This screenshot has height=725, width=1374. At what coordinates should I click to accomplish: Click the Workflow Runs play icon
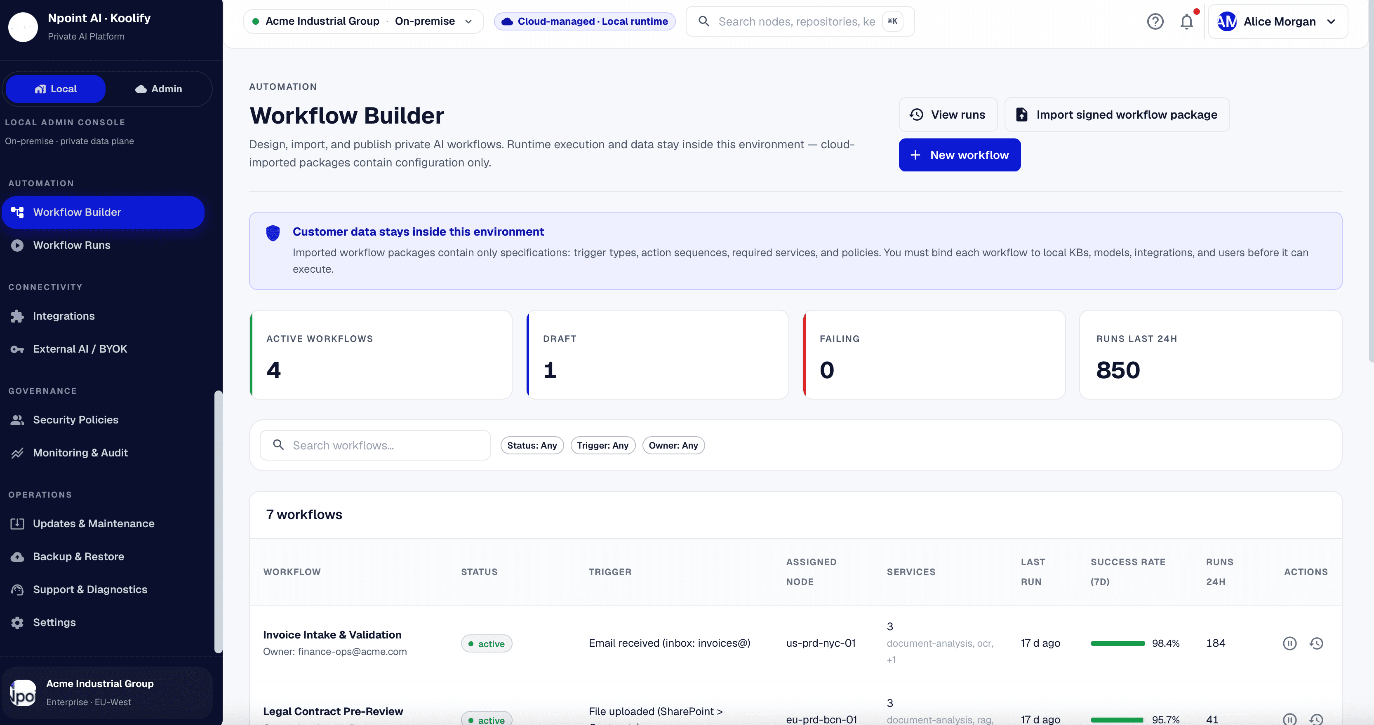[18, 245]
